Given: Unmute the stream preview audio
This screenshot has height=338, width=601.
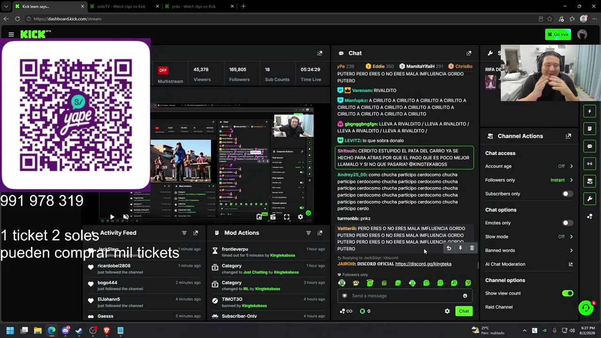Looking at the screenshot, I should point(126,217).
